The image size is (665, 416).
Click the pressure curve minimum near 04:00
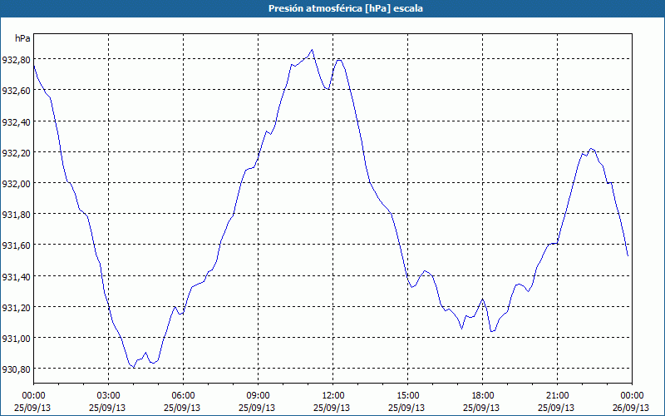point(134,368)
